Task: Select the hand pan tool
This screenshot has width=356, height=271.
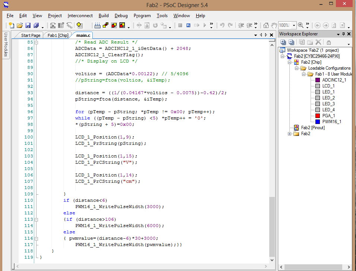Action: [274, 25]
